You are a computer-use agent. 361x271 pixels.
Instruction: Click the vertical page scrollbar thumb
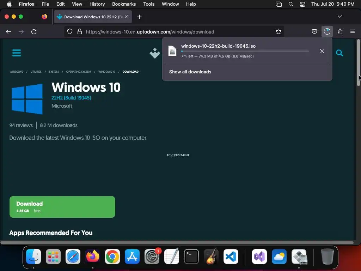(x=358, y=63)
